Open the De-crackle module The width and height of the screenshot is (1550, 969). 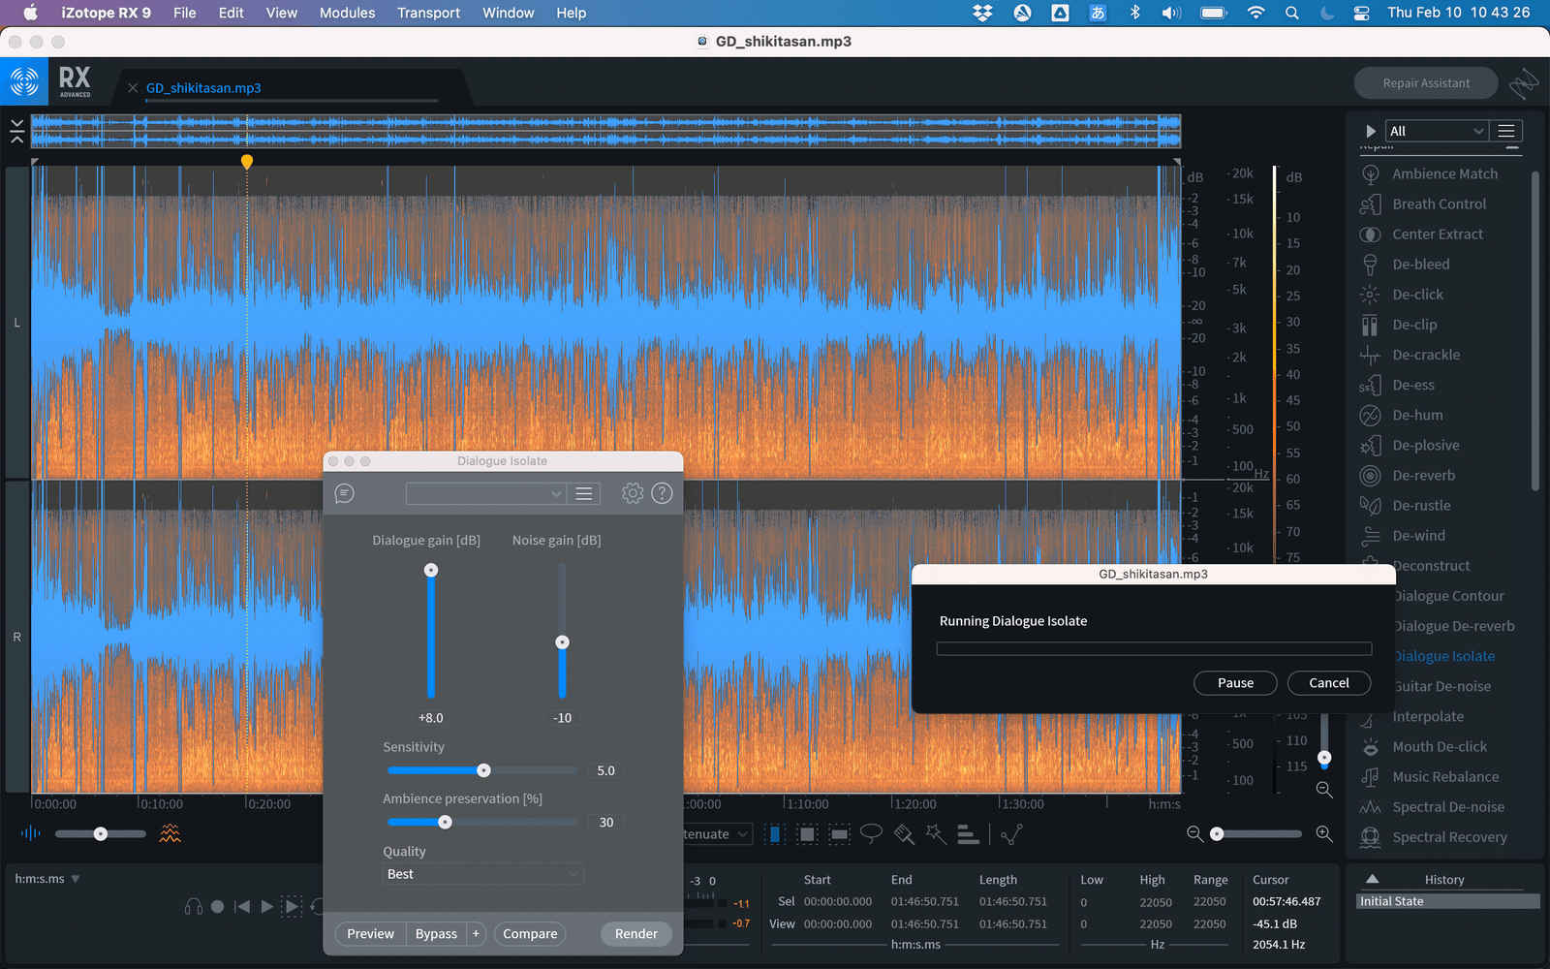(x=1410, y=355)
